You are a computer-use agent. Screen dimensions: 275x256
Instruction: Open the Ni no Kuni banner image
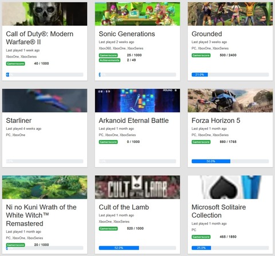[x=45, y=187]
